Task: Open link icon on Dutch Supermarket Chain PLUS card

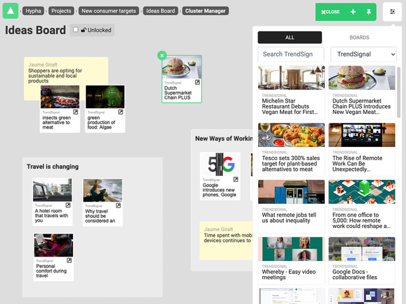Action: coord(197,82)
